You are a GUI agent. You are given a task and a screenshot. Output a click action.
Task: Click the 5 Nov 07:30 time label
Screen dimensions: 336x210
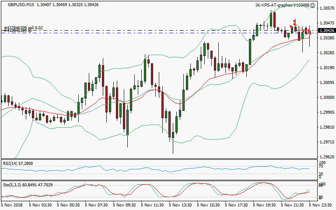click(x=96, y=205)
